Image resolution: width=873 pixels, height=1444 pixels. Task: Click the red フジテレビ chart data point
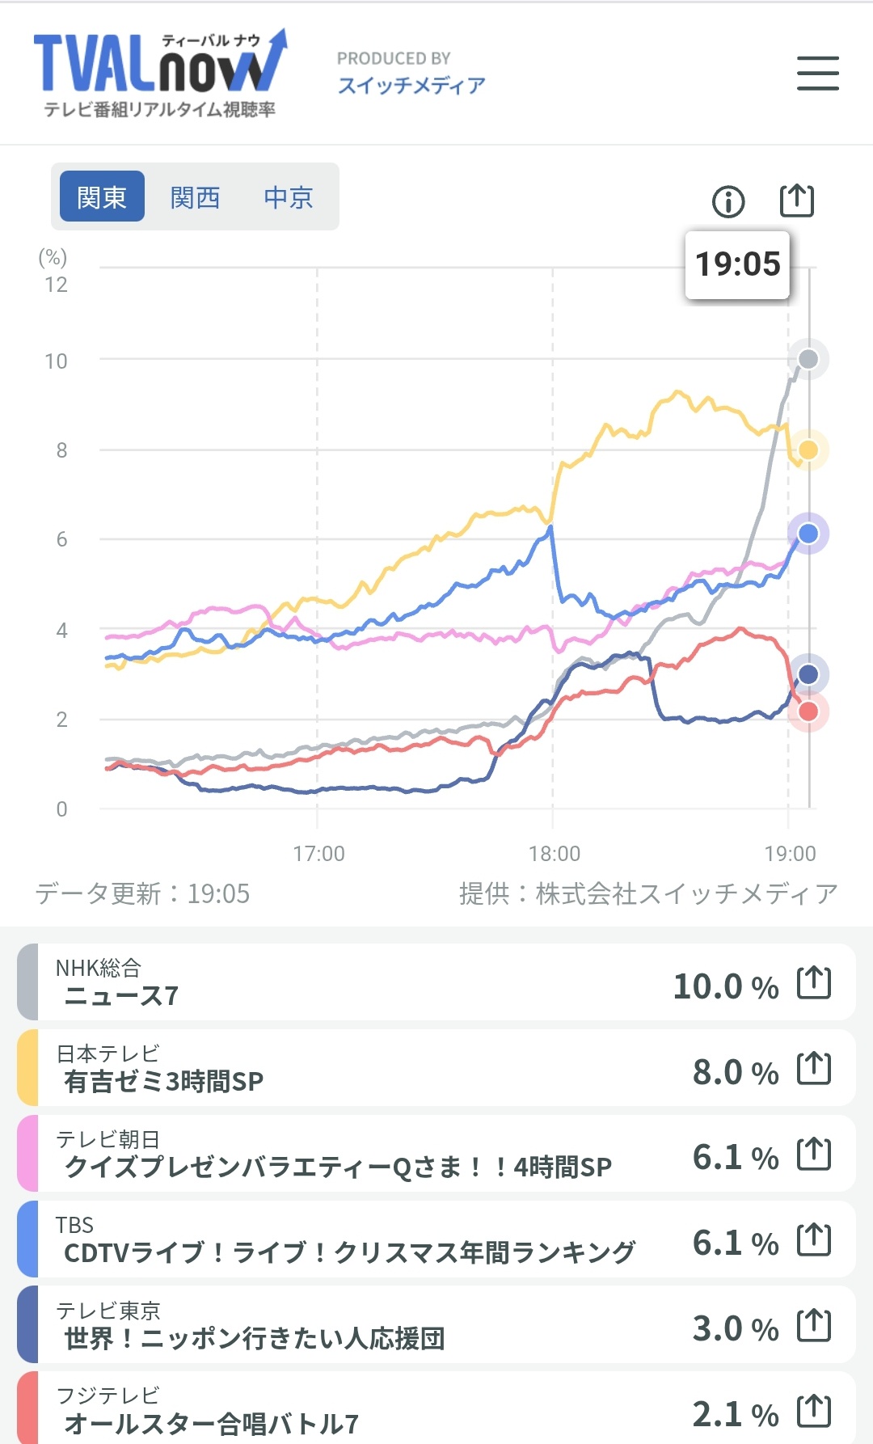808,711
